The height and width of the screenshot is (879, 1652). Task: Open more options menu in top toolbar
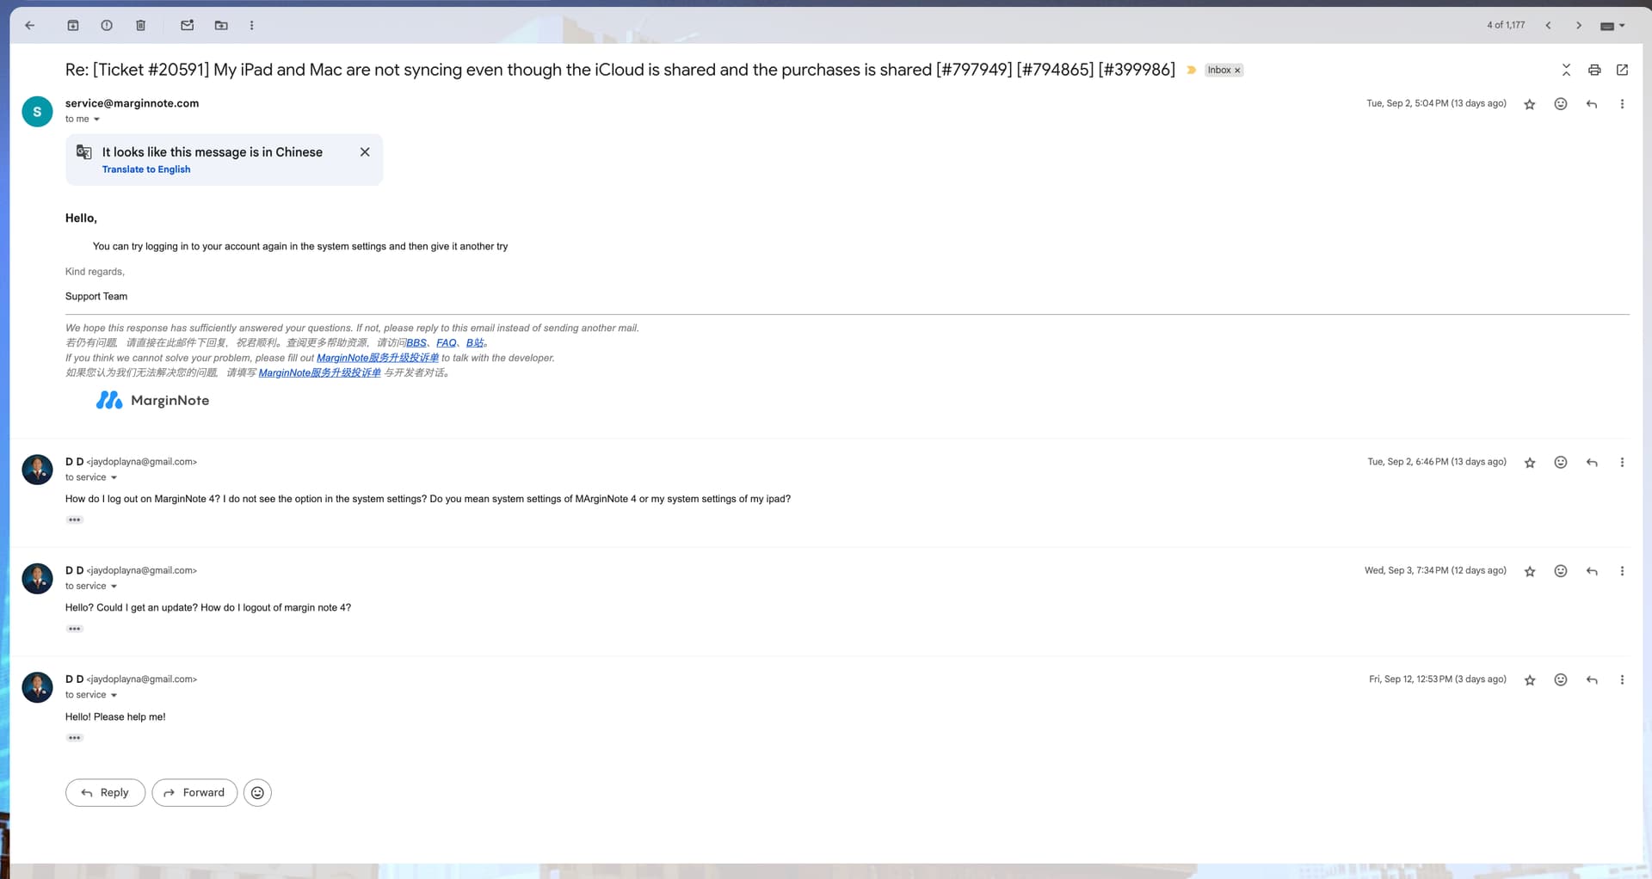coord(251,25)
